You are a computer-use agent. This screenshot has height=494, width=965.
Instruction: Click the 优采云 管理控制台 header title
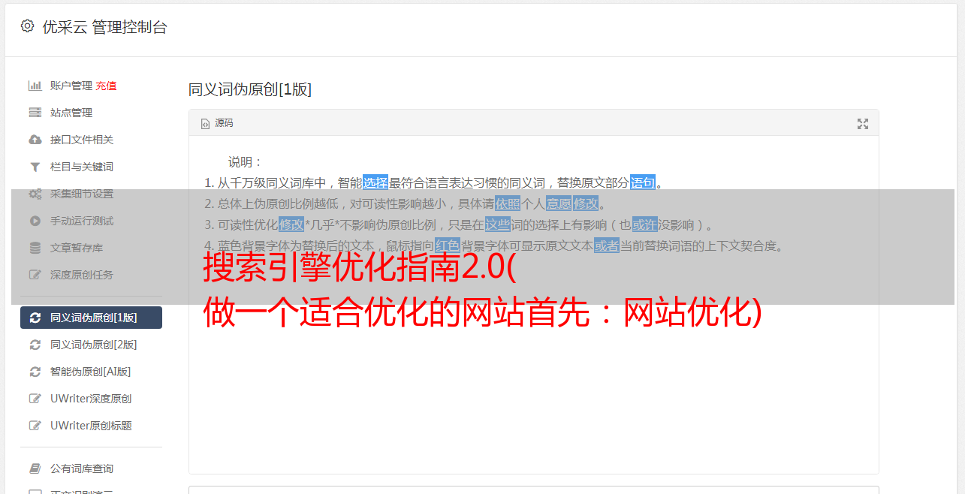[x=104, y=27]
